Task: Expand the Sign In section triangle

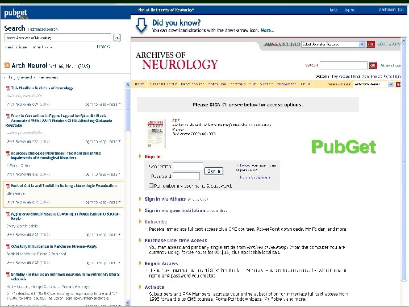Action: pyautogui.click(x=140, y=156)
